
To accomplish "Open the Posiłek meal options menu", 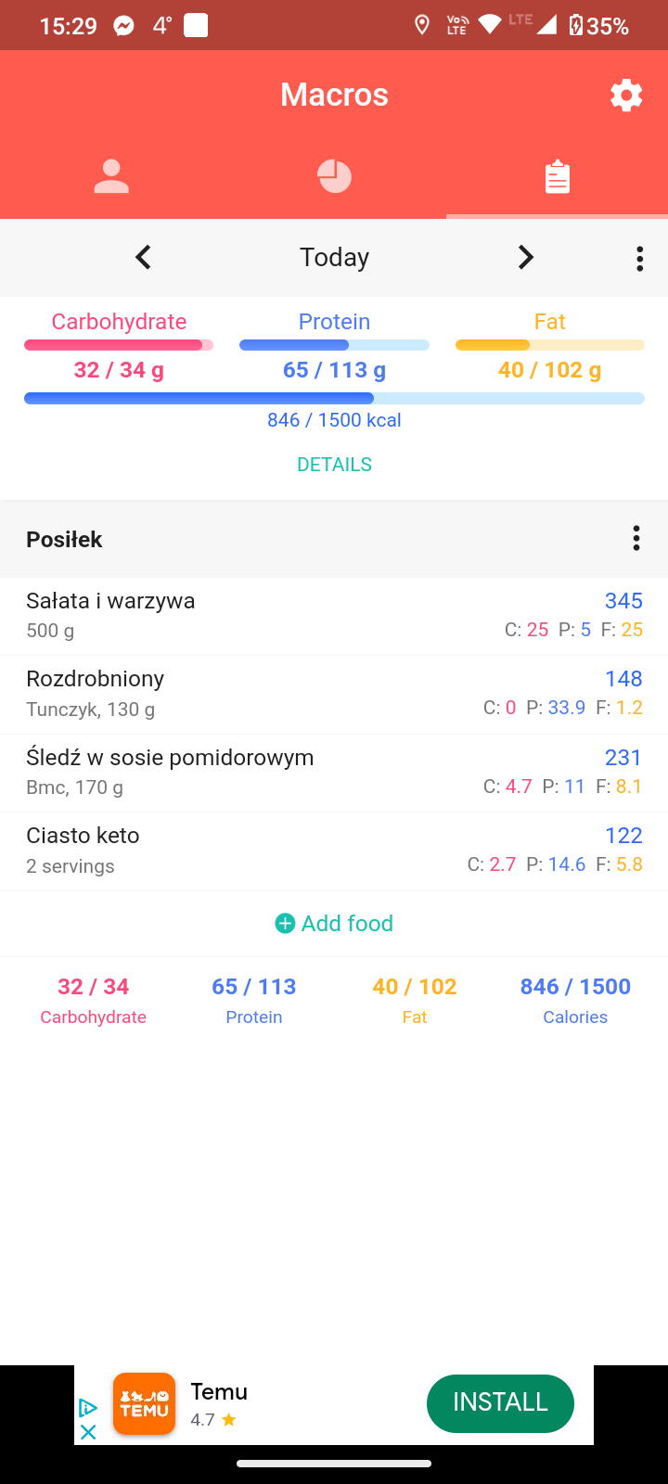I will coord(636,538).
